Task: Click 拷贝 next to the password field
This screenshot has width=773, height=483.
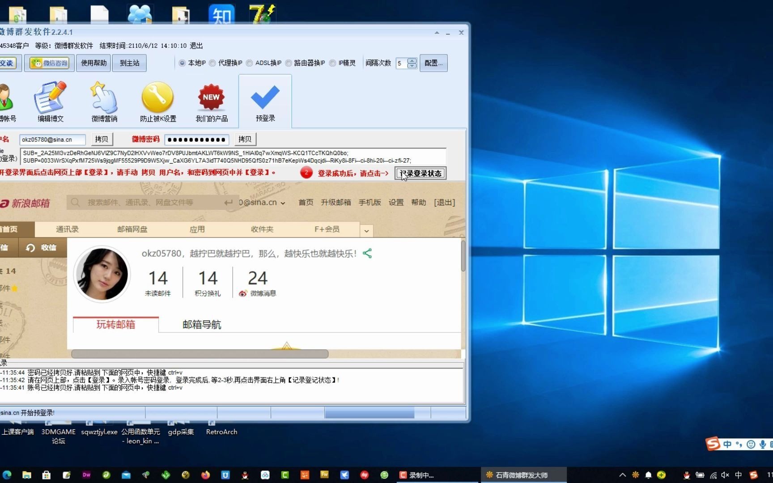Action: (x=245, y=139)
